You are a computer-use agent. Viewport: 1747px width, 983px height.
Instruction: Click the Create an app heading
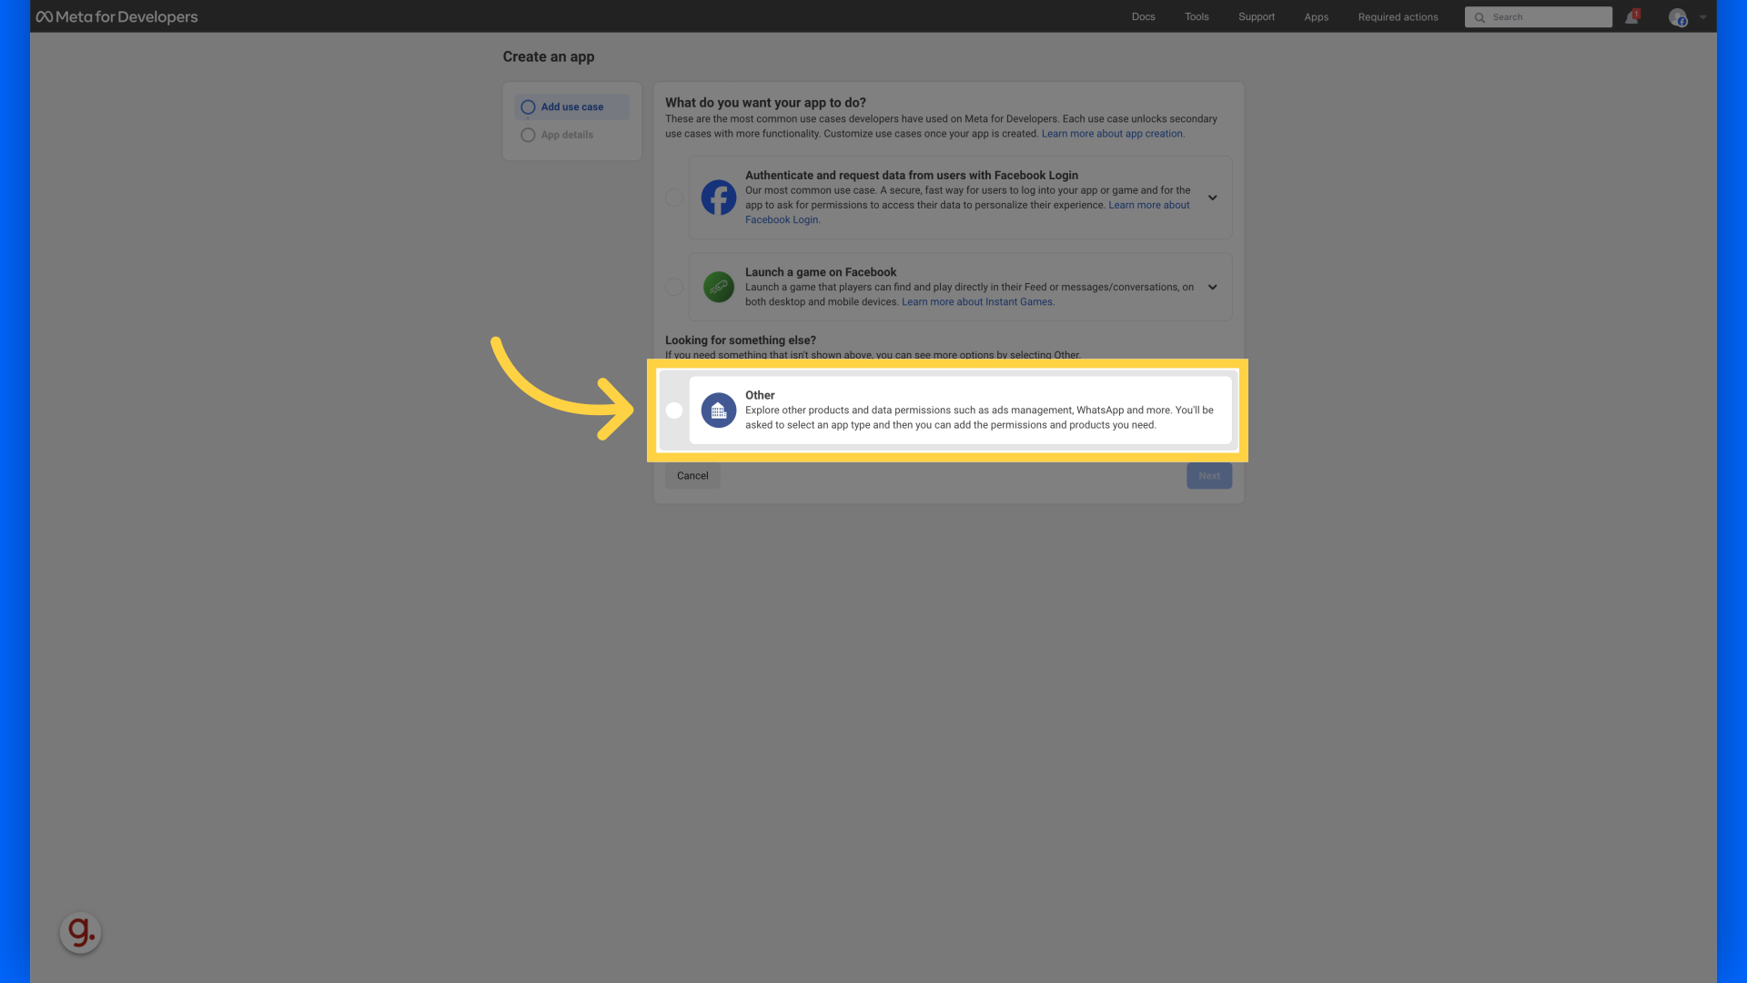point(549,56)
